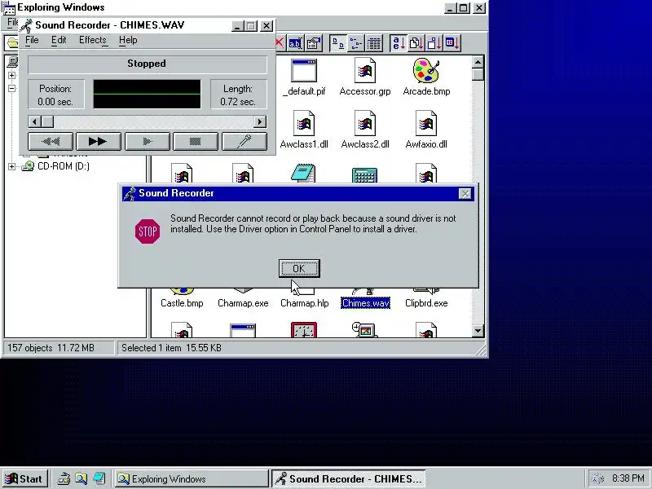Sort files by date toolbar icon
The height and width of the screenshot is (489, 652).
(452, 43)
